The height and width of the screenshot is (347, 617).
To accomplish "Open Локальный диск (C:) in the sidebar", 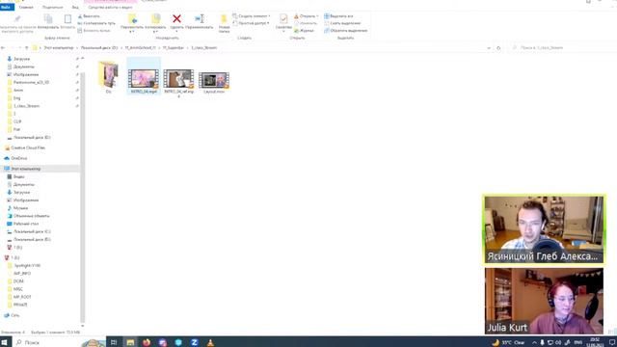I will [x=32, y=231].
